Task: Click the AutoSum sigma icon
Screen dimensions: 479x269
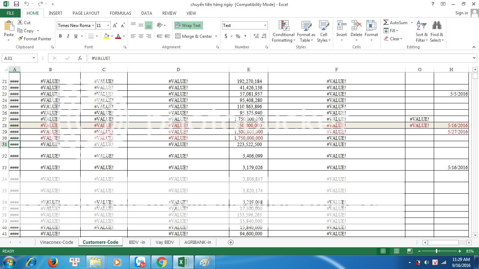Action: tap(386, 22)
